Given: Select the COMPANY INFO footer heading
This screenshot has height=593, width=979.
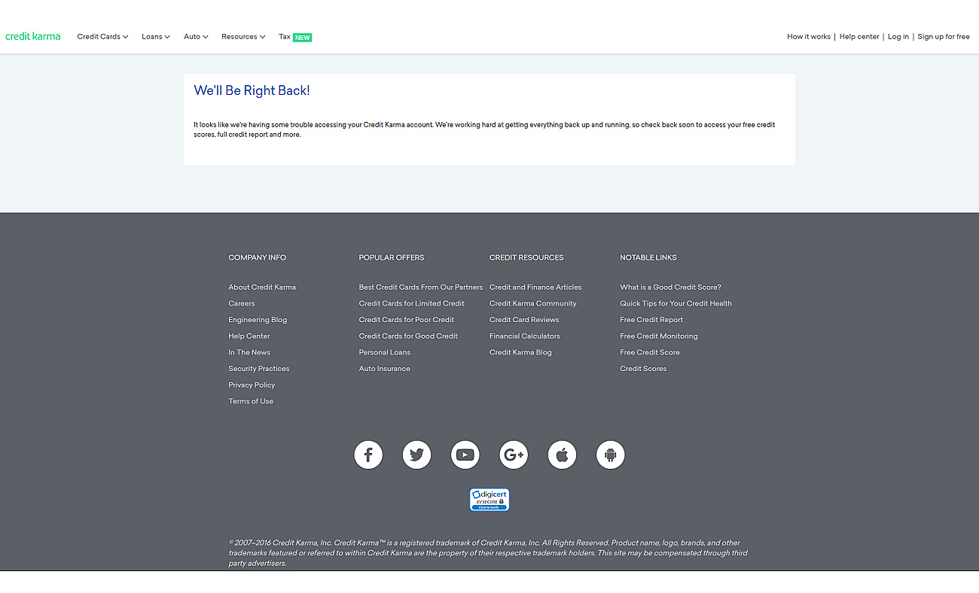Looking at the screenshot, I should (258, 257).
